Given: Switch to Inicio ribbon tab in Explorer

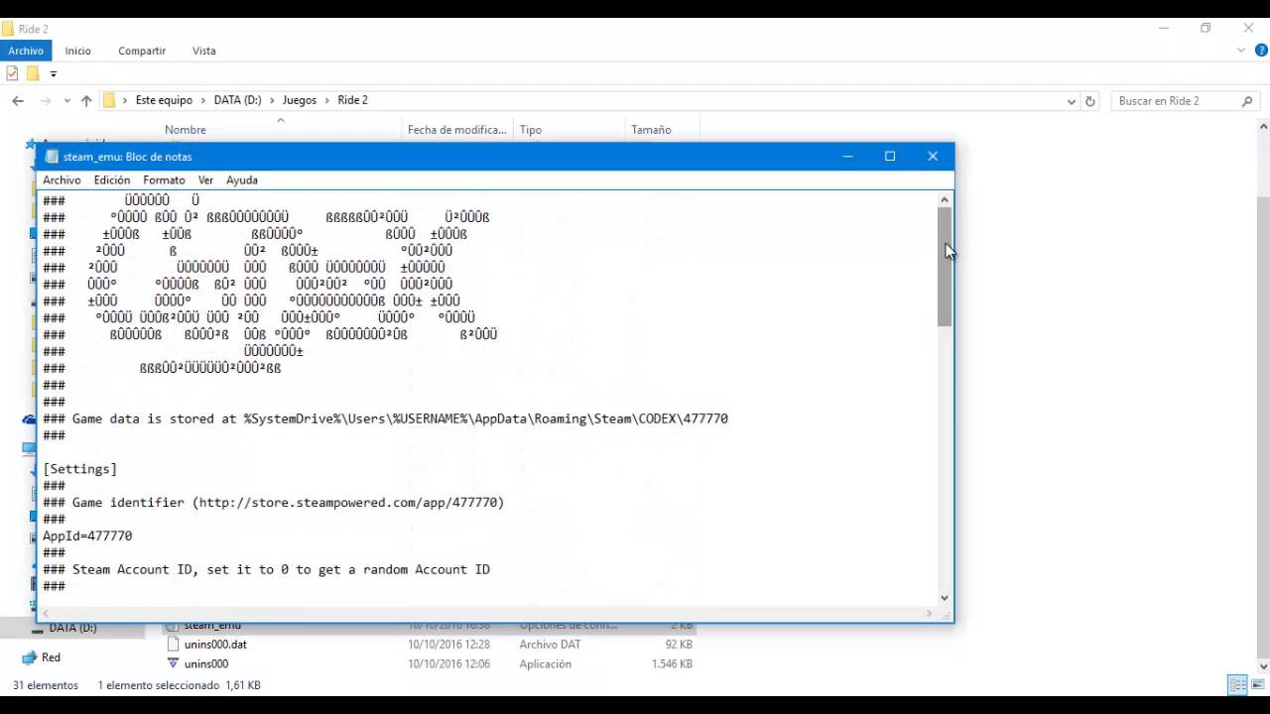Looking at the screenshot, I should click(78, 51).
